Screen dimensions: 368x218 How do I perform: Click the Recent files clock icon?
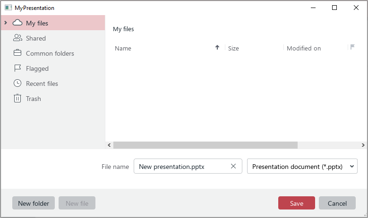(17, 83)
